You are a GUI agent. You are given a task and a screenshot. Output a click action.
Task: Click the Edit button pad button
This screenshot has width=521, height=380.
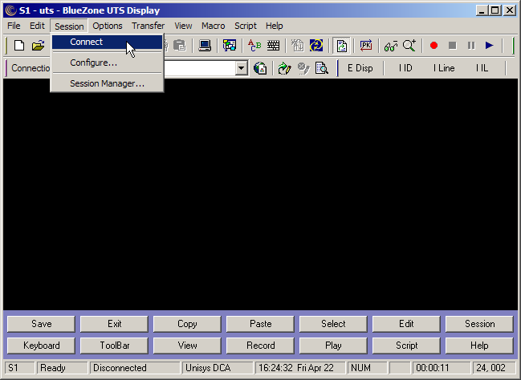click(x=406, y=324)
